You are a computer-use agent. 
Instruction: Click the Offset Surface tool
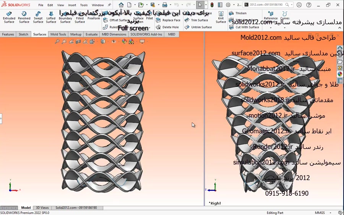[x=116, y=20]
